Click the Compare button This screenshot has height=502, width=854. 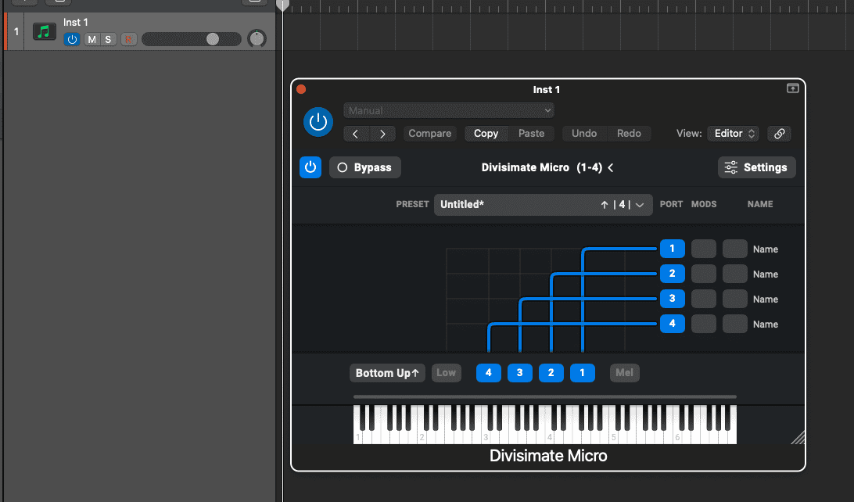click(429, 134)
